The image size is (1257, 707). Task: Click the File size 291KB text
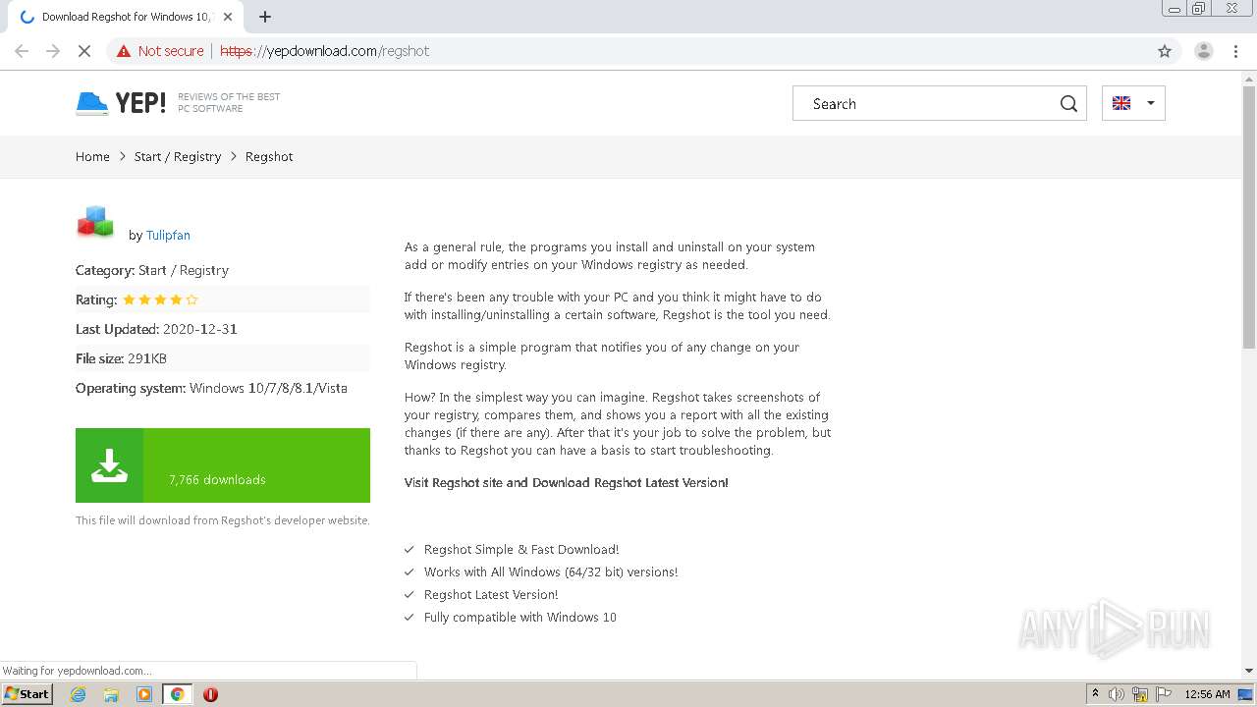[x=121, y=358]
